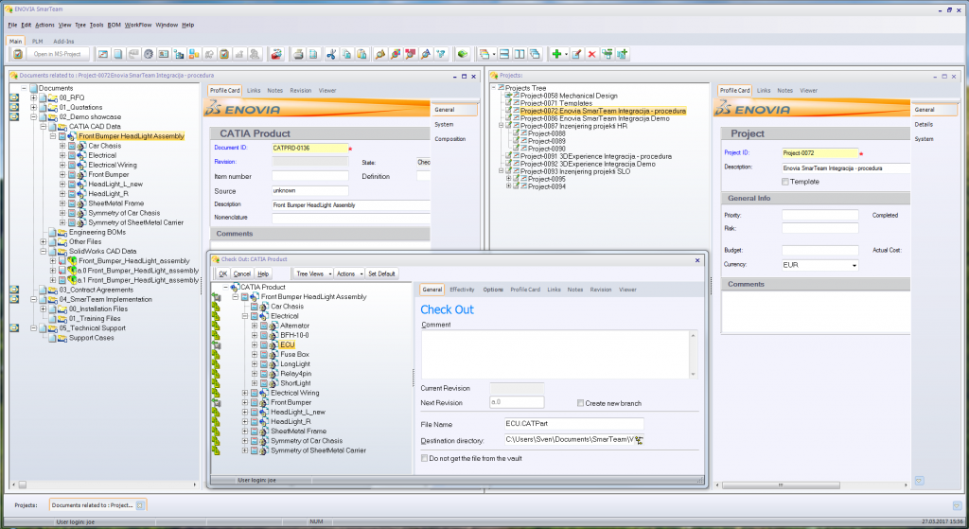Open dropdown arrow beside green plus icon
Screen dimensions: 969x529
point(566,54)
